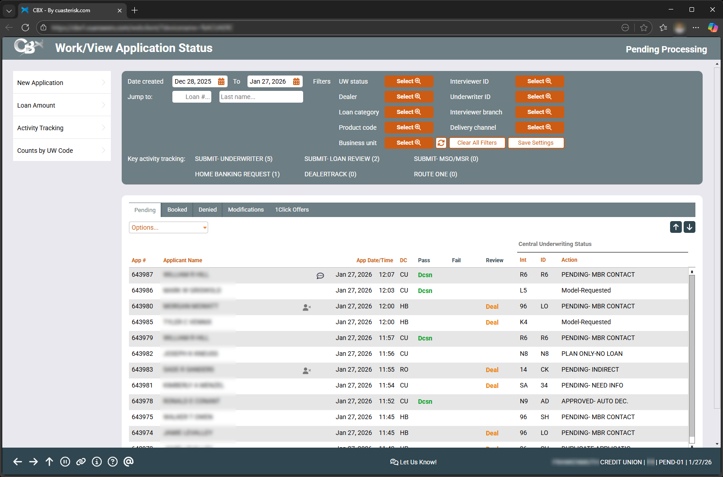This screenshot has height=477, width=723.
Task: Switch to the 1Click Offers tab
Action: 292,210
